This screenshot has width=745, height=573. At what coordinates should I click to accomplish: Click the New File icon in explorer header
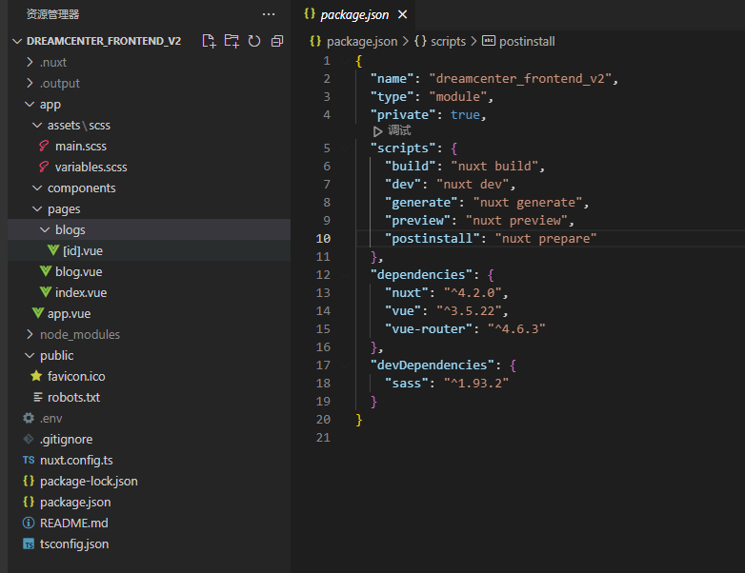point(210,41)
